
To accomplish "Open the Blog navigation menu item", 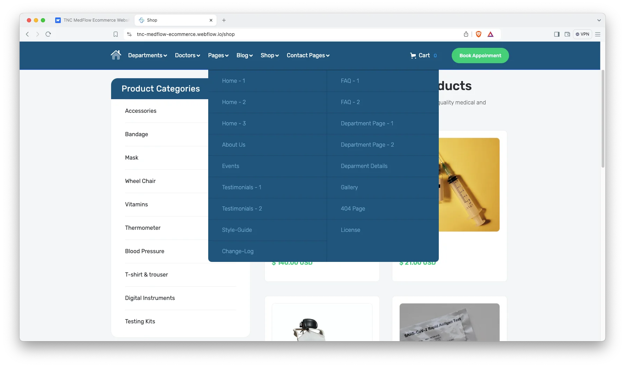I will coord(244,55).
